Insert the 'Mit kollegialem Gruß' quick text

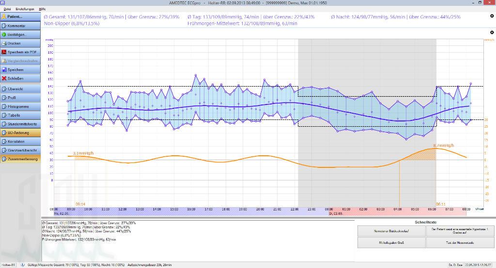click(x=391, y=242)
